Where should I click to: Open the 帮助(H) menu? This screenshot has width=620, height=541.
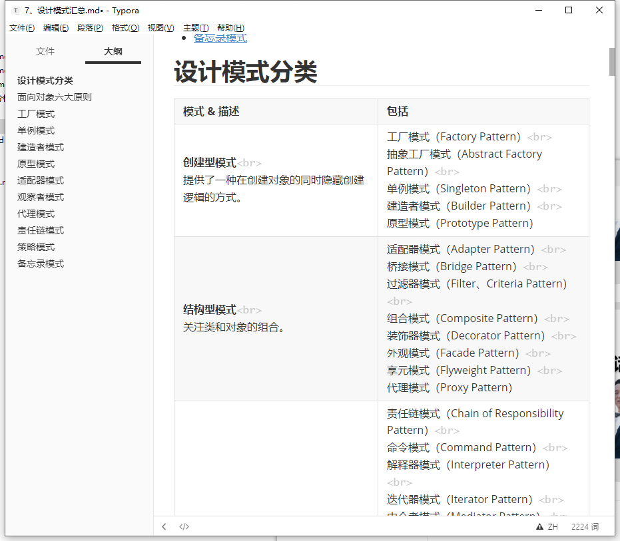point(230,28)
